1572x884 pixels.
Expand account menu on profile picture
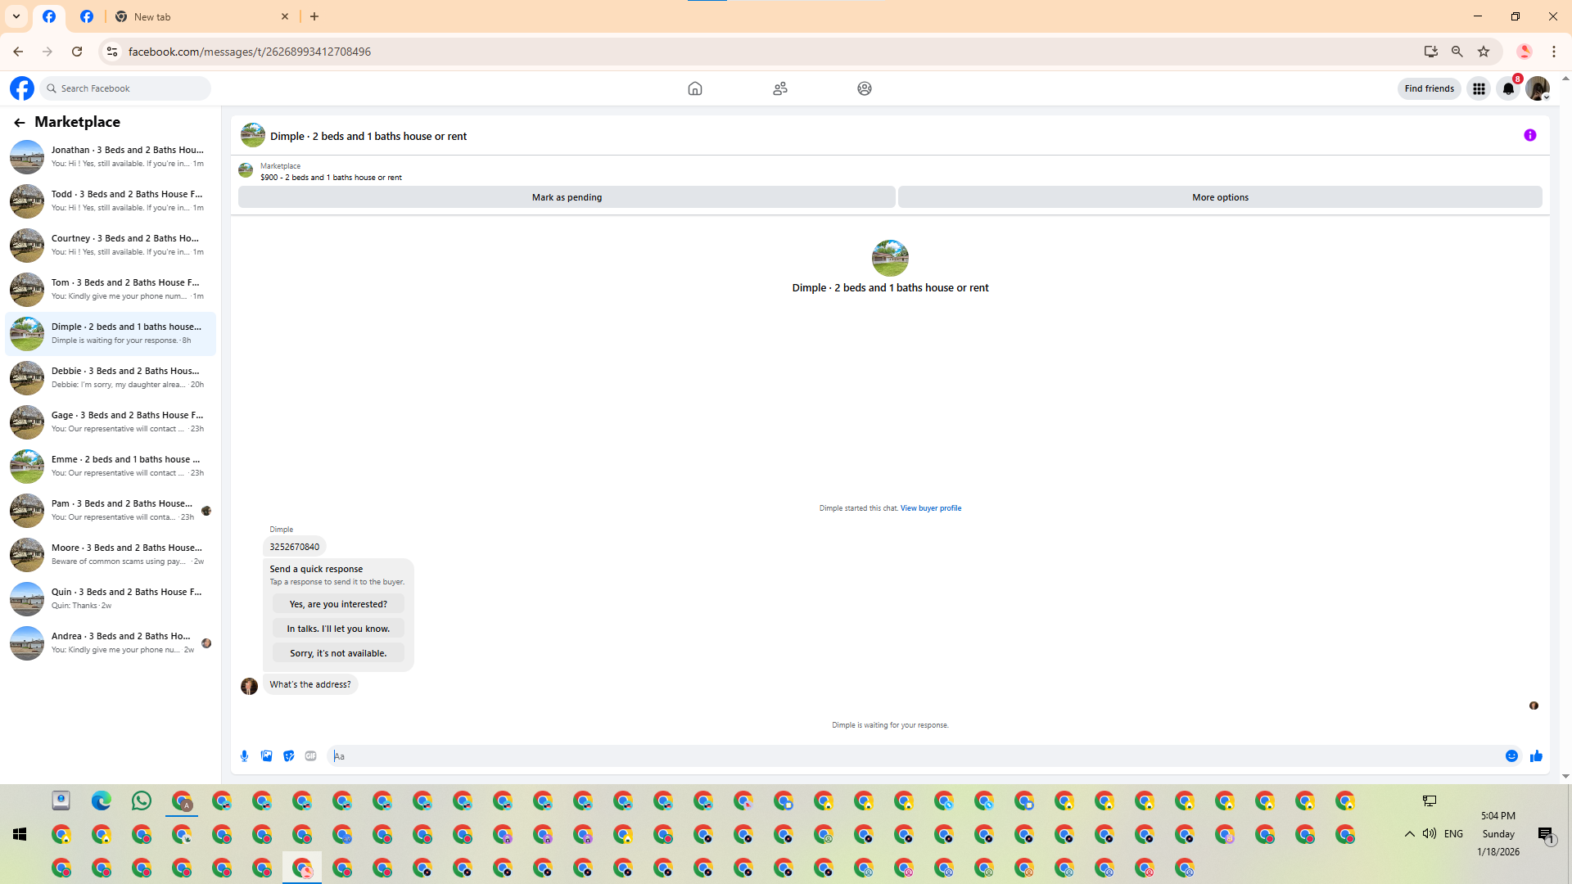(1538, 88)
